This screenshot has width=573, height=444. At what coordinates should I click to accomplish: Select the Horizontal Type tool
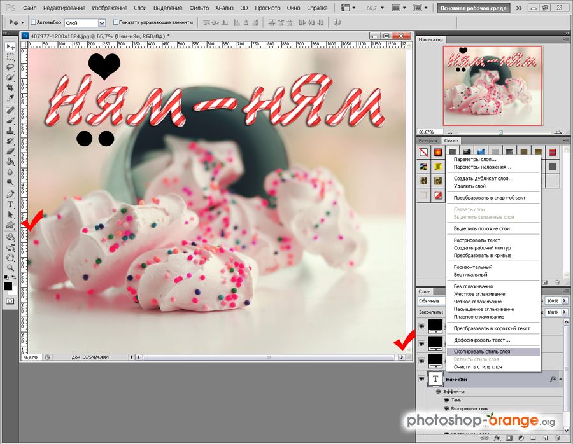pos(10,204)
